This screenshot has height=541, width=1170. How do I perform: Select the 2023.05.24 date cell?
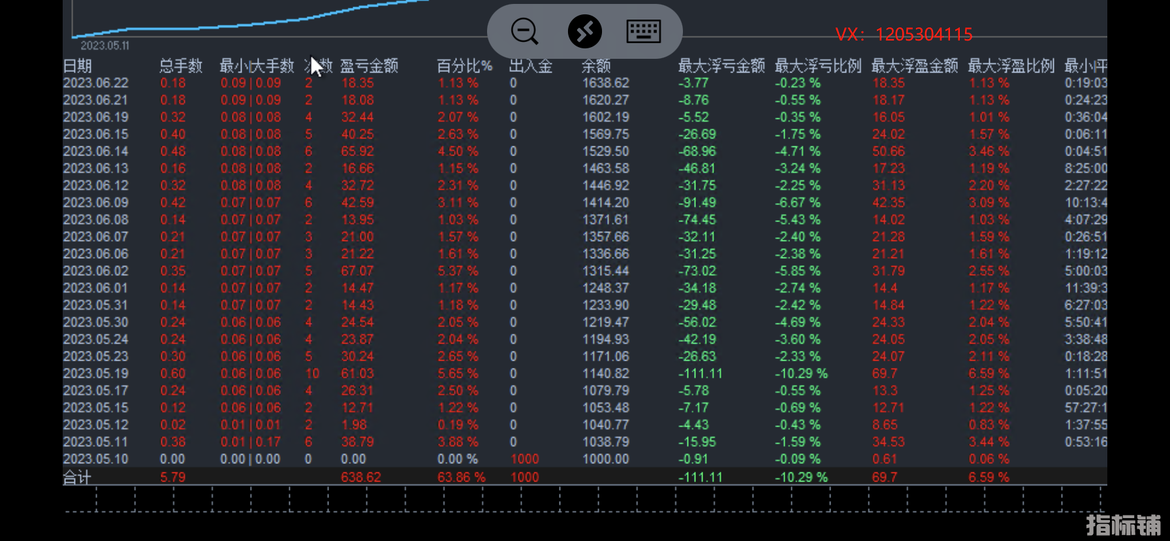tap(95, 339)
